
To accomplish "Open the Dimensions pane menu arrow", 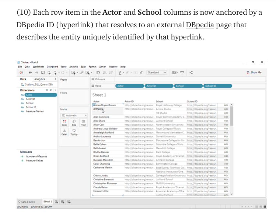I will [x=55, y=90].
